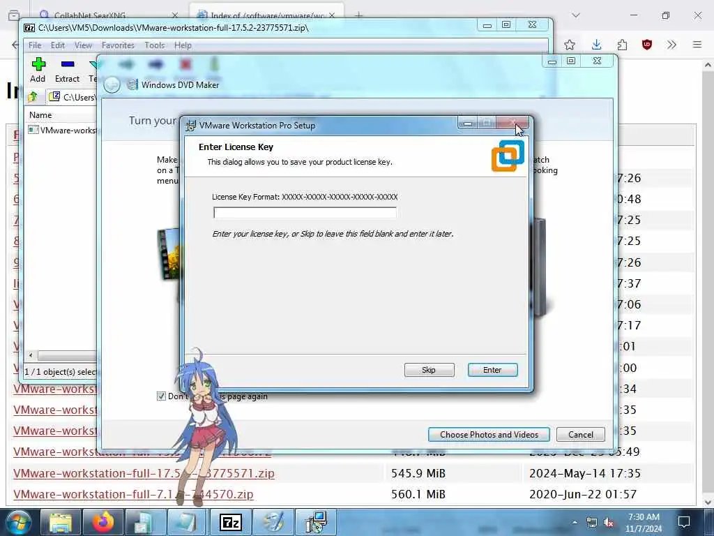This screenshot has height=536, width=714.
Task: Click Skip in the VMware setup dialog
Action: tap(429, 370)
